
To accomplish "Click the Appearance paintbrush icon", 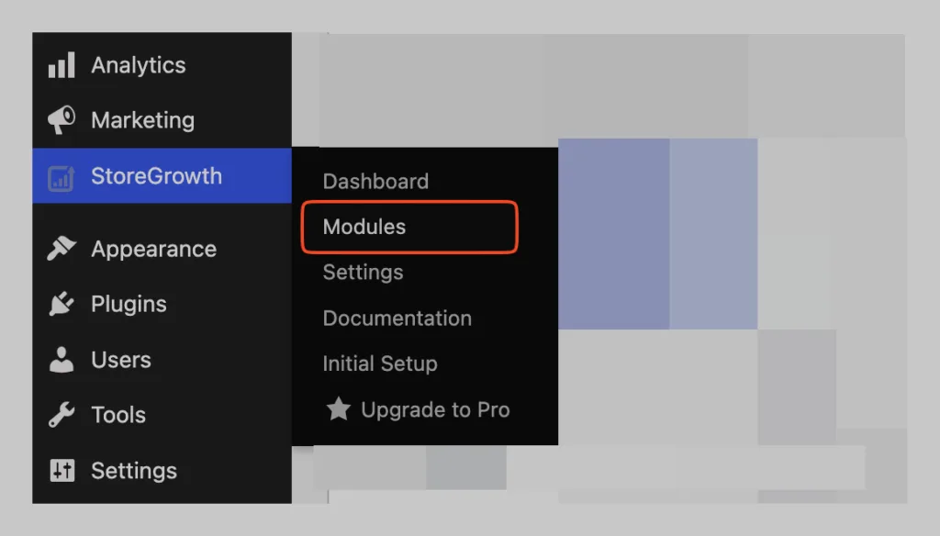I will click(62, 248).
